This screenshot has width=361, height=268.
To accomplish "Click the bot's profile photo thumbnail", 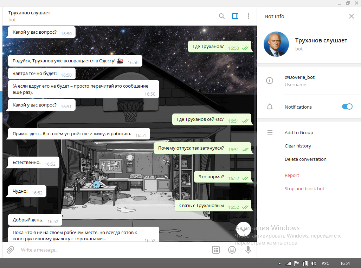I will 276,44.
